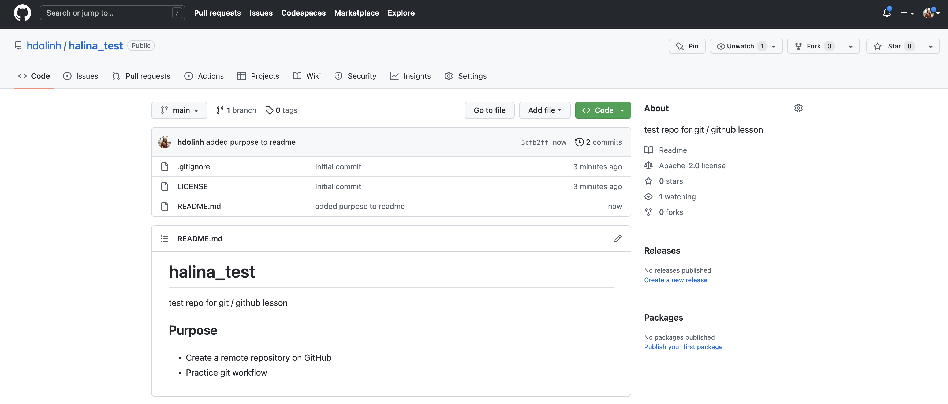The width and height of the screenshot is (948, 404).
Task: Click the commit history clock icon
Action: tap(579, 142)
